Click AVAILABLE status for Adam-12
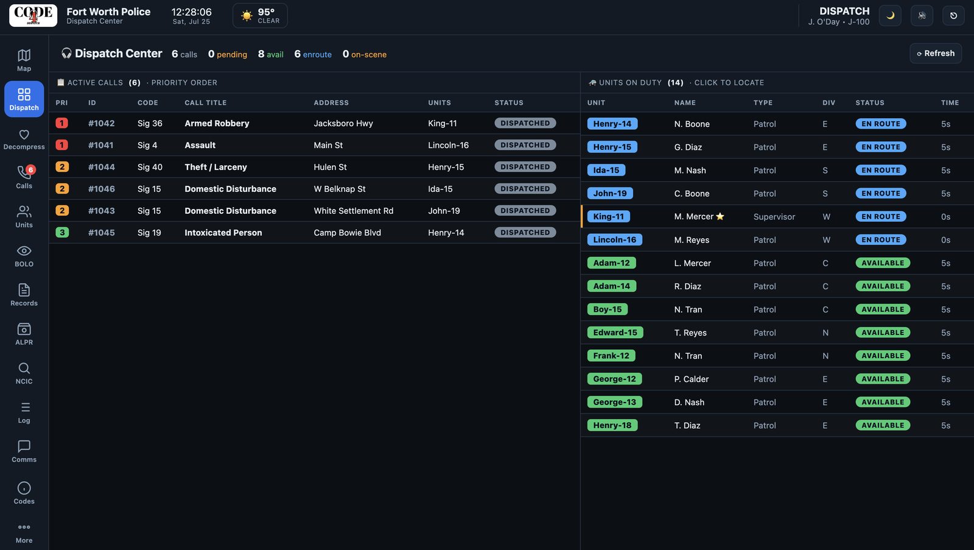 click(x=883, y=263)
